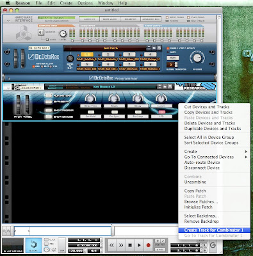
Task: Expand the Create submenu in context menu
Action: click(x=214, y=152)
